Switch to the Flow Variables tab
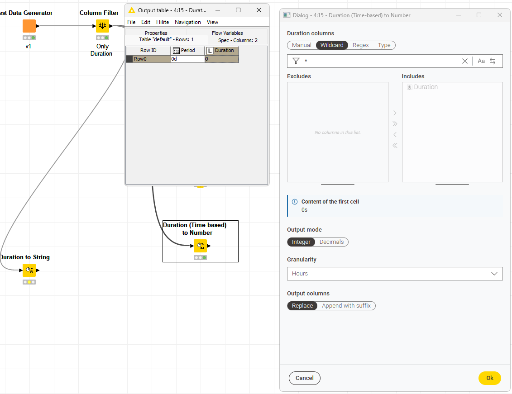Screen dimensions: 512x394 pyautogui.click(x=227, y=33)
